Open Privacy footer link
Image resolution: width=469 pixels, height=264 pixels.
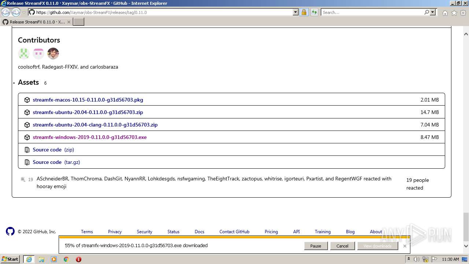[115, 232]
